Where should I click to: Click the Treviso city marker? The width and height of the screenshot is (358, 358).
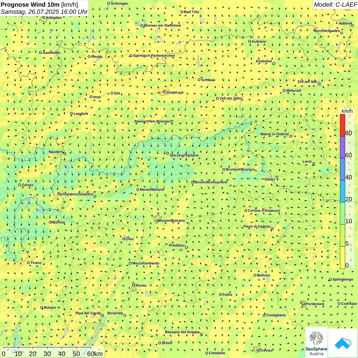(x=258, y=350)
